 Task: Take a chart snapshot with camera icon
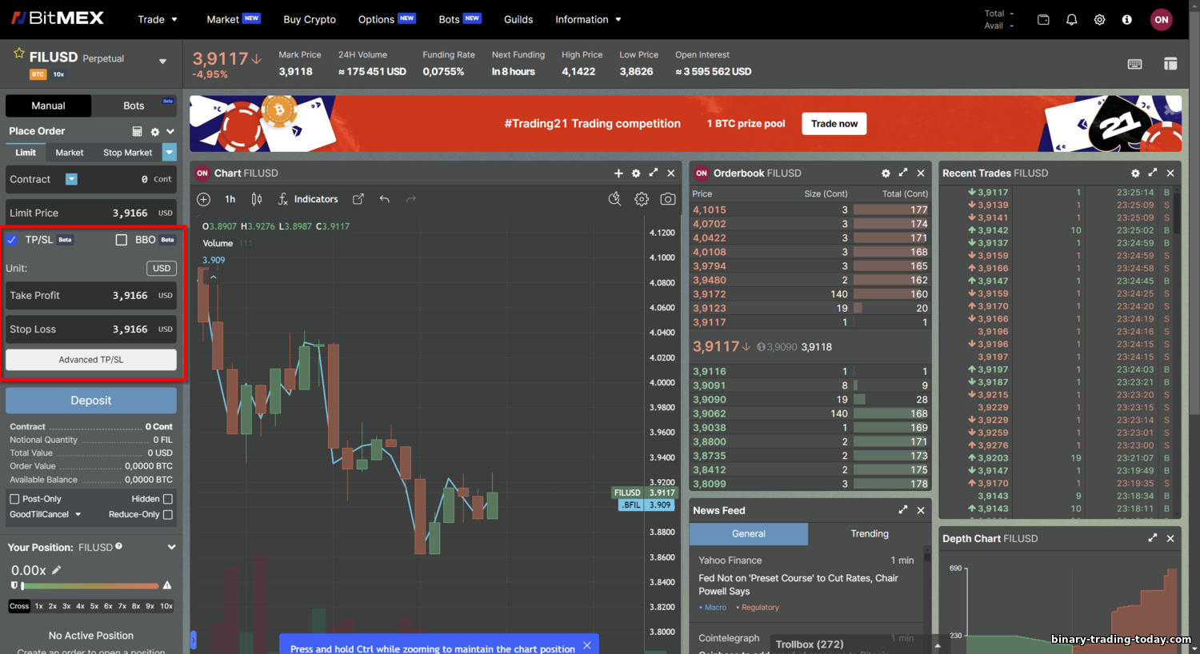[668, 199]
